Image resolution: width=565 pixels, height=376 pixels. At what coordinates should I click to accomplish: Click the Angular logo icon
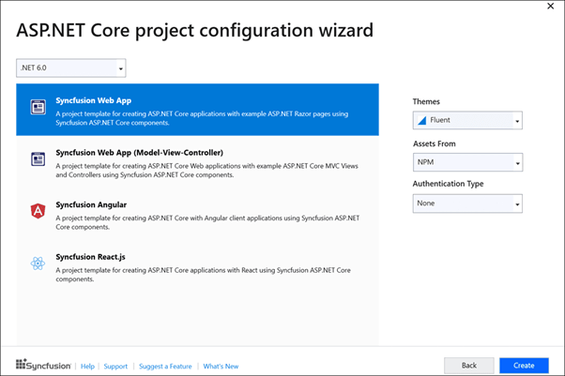point(38,211)
